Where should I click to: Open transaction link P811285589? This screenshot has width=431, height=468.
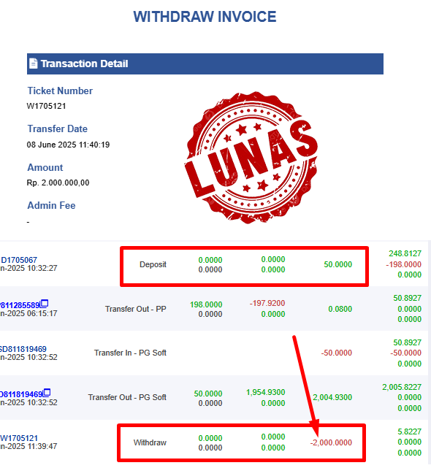click(x=20, y=305)
